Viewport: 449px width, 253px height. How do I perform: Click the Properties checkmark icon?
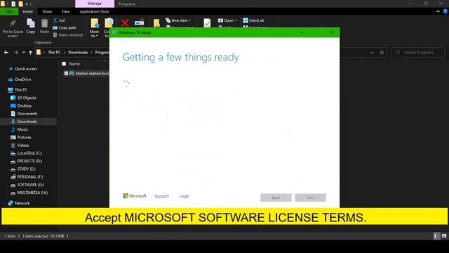pos(207,22)
